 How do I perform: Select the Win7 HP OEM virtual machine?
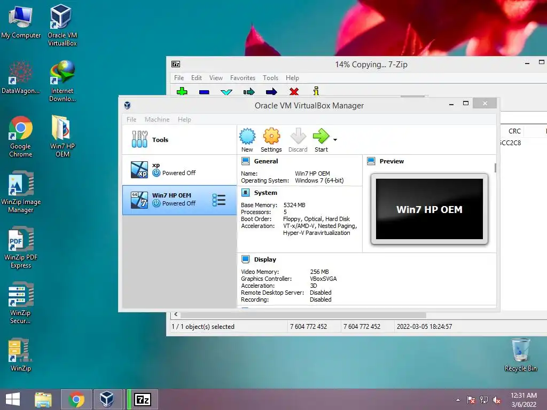click(179, 200)
